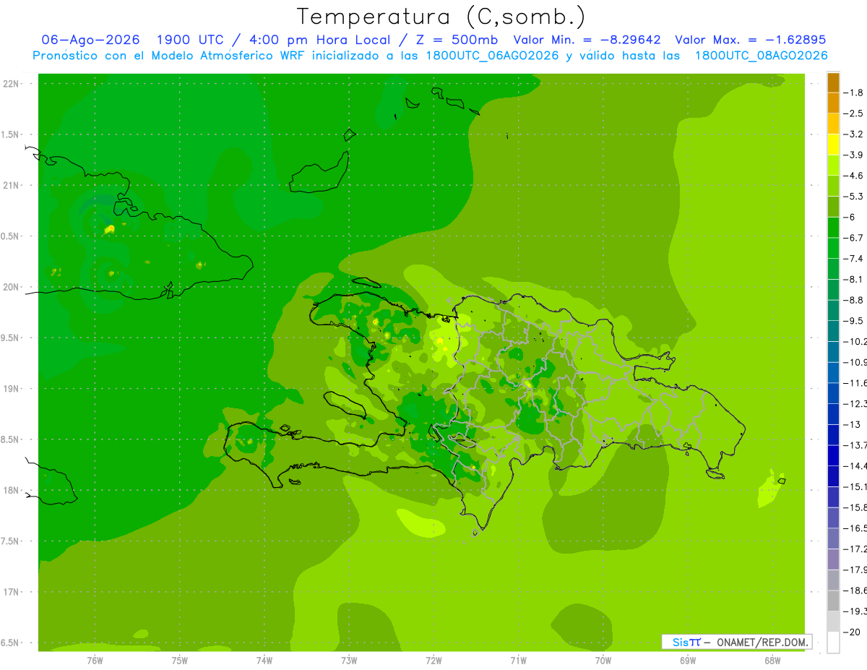Click the "75W" longitude axis label
The height and width of the screenshot is (670, 867).
tap(179, 661)
